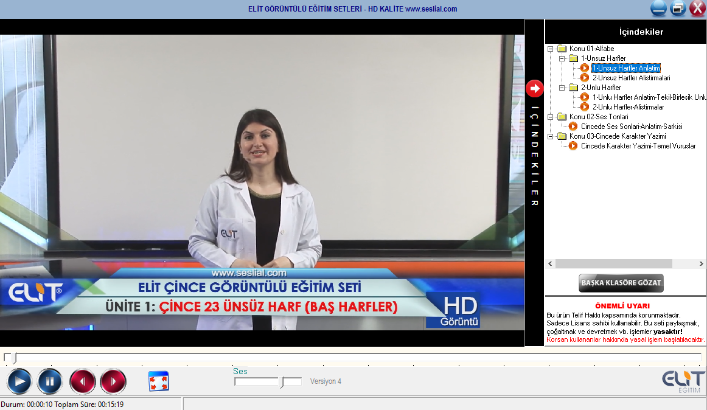Collapse the Konu 01-Alfabe folder
Viewport: 707px width, 410px height.
tap(550, 49)
